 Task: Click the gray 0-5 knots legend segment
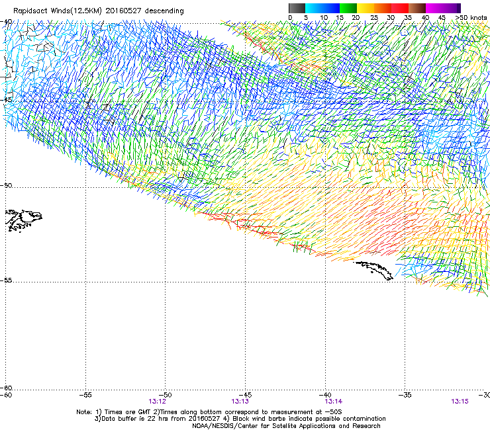(297, 8)
